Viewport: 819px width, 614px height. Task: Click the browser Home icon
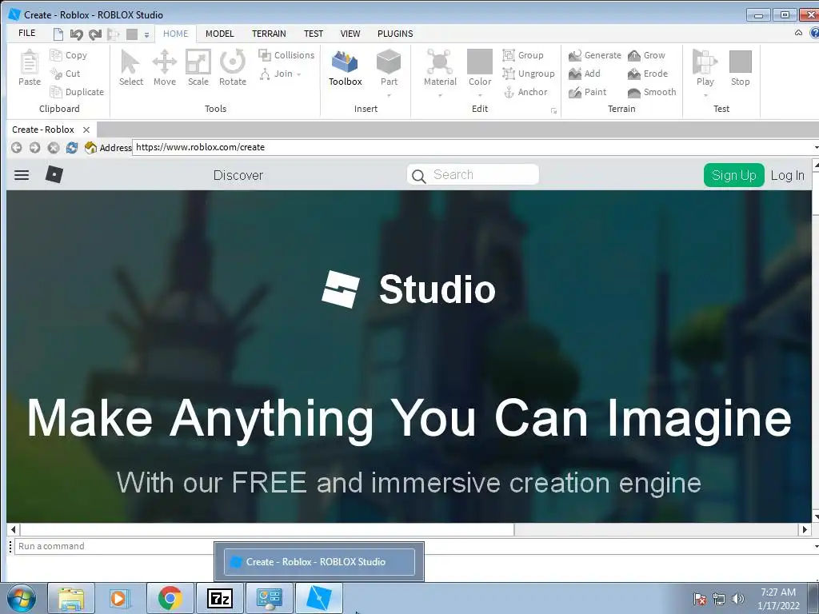(90, 148)
